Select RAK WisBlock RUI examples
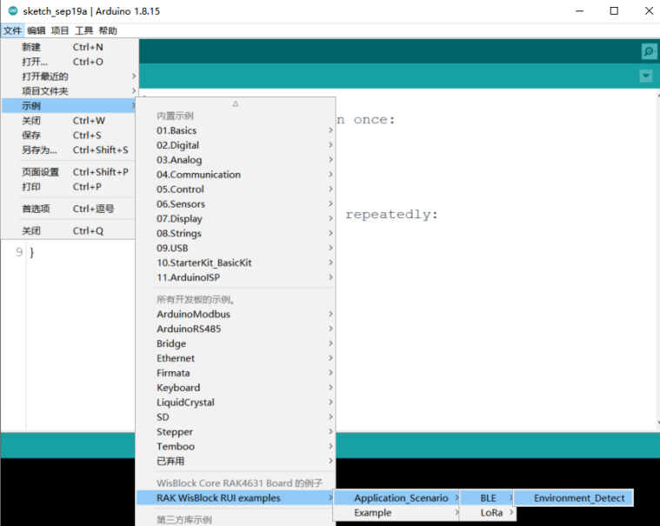Screen dimensions: 660x526 click(236, 498)
